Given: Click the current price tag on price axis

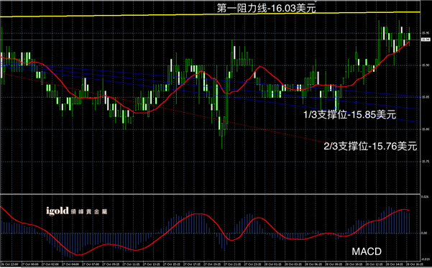Looking at the screenshot, I should (x=426, y=40).
